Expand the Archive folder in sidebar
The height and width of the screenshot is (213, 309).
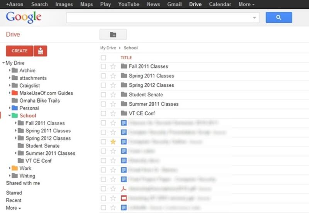10,71
